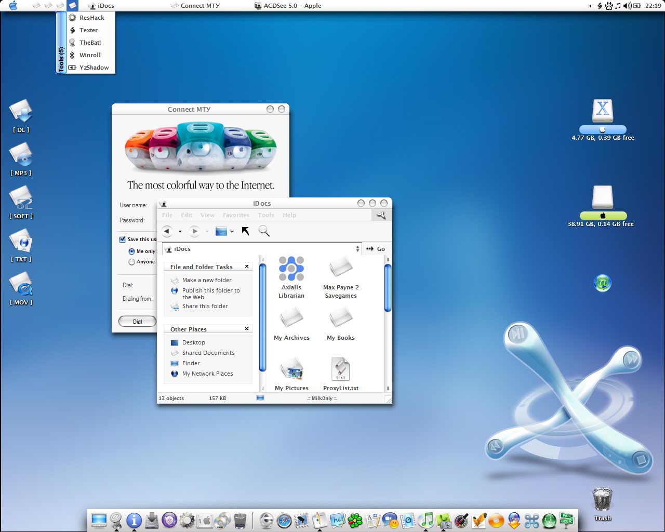Toggle Save this user name checkbox

pyautogui.click(x=123, y=240)
